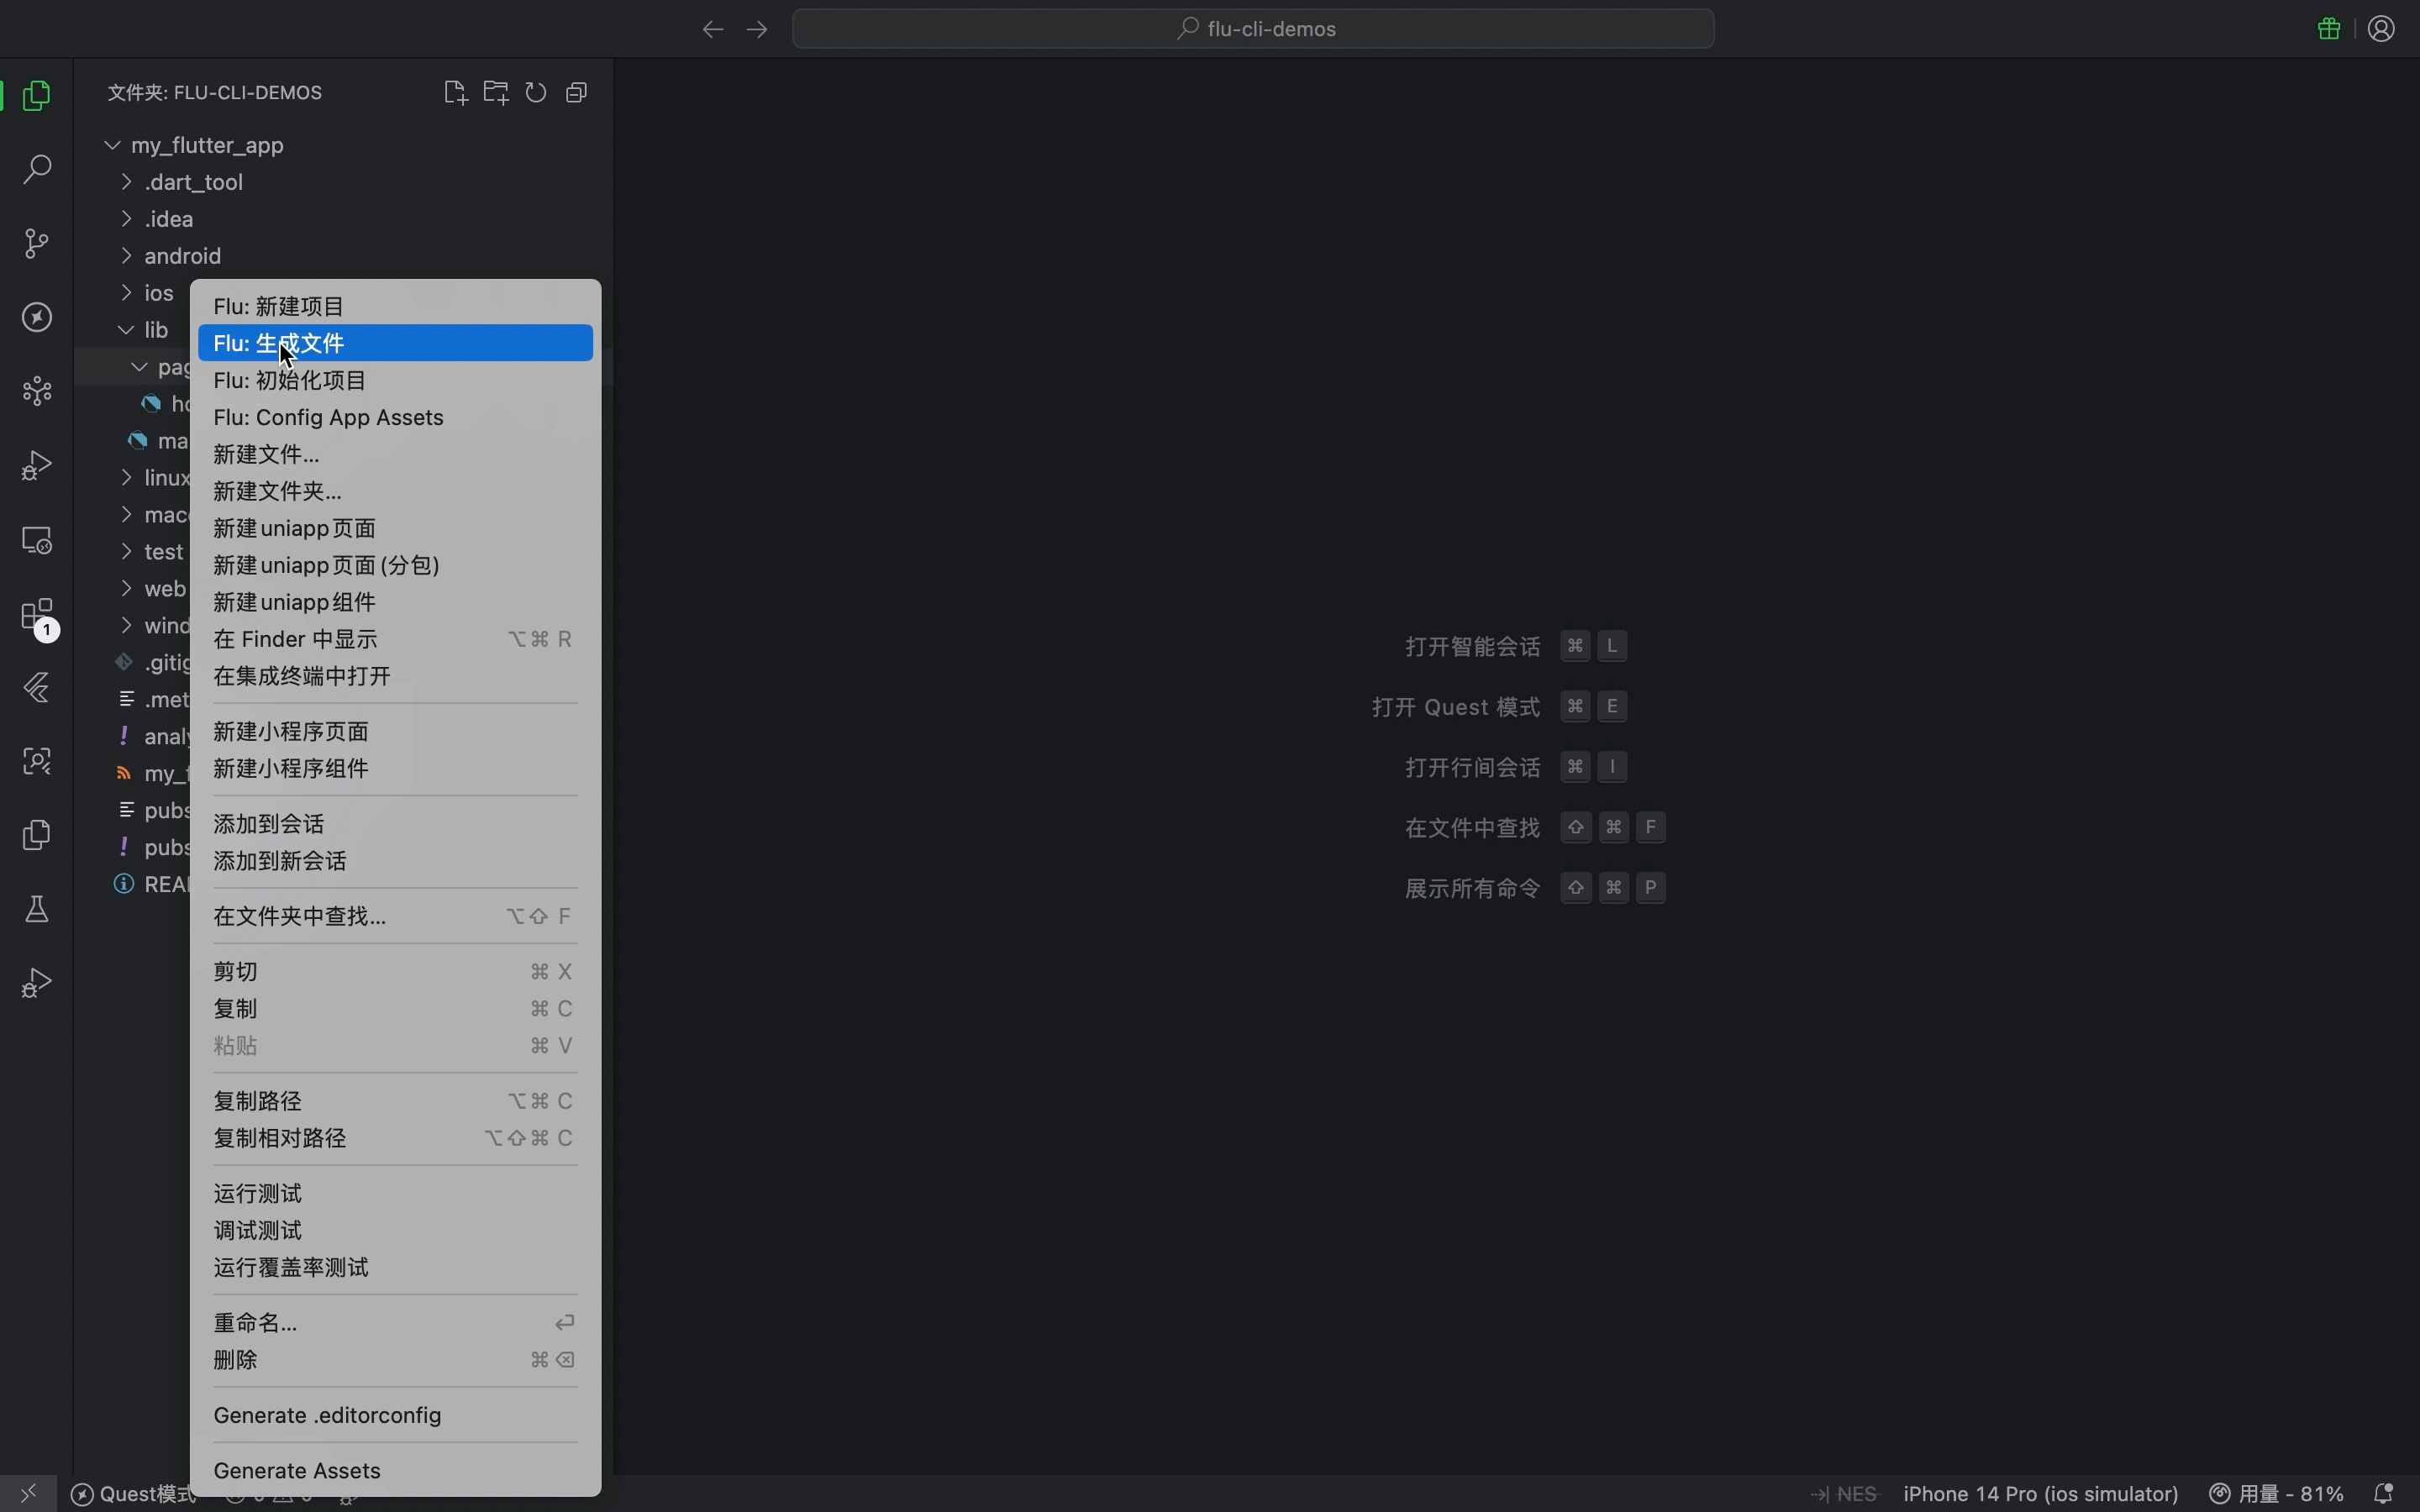Open the Search view in the sidebar
The image size is (2420, 1512).
pyautogui.click(x=37, y=170)
